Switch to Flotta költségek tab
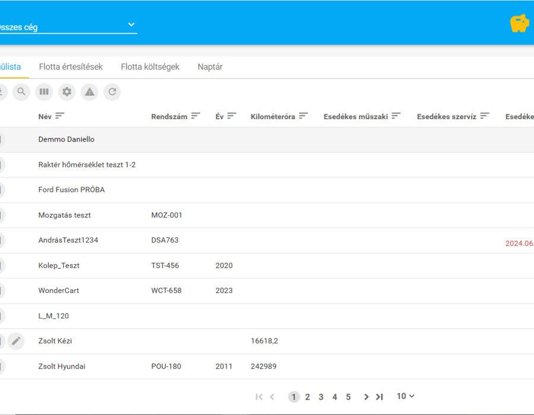The height and width of the screenshot is (415, 534). pyautogui.click(x=150, y=67)
